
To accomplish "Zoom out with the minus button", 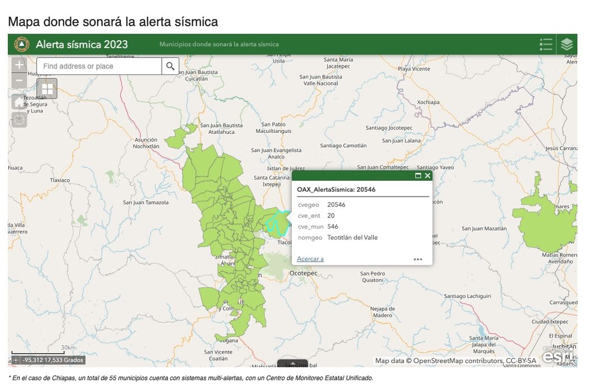I will [x=19, y=80].
